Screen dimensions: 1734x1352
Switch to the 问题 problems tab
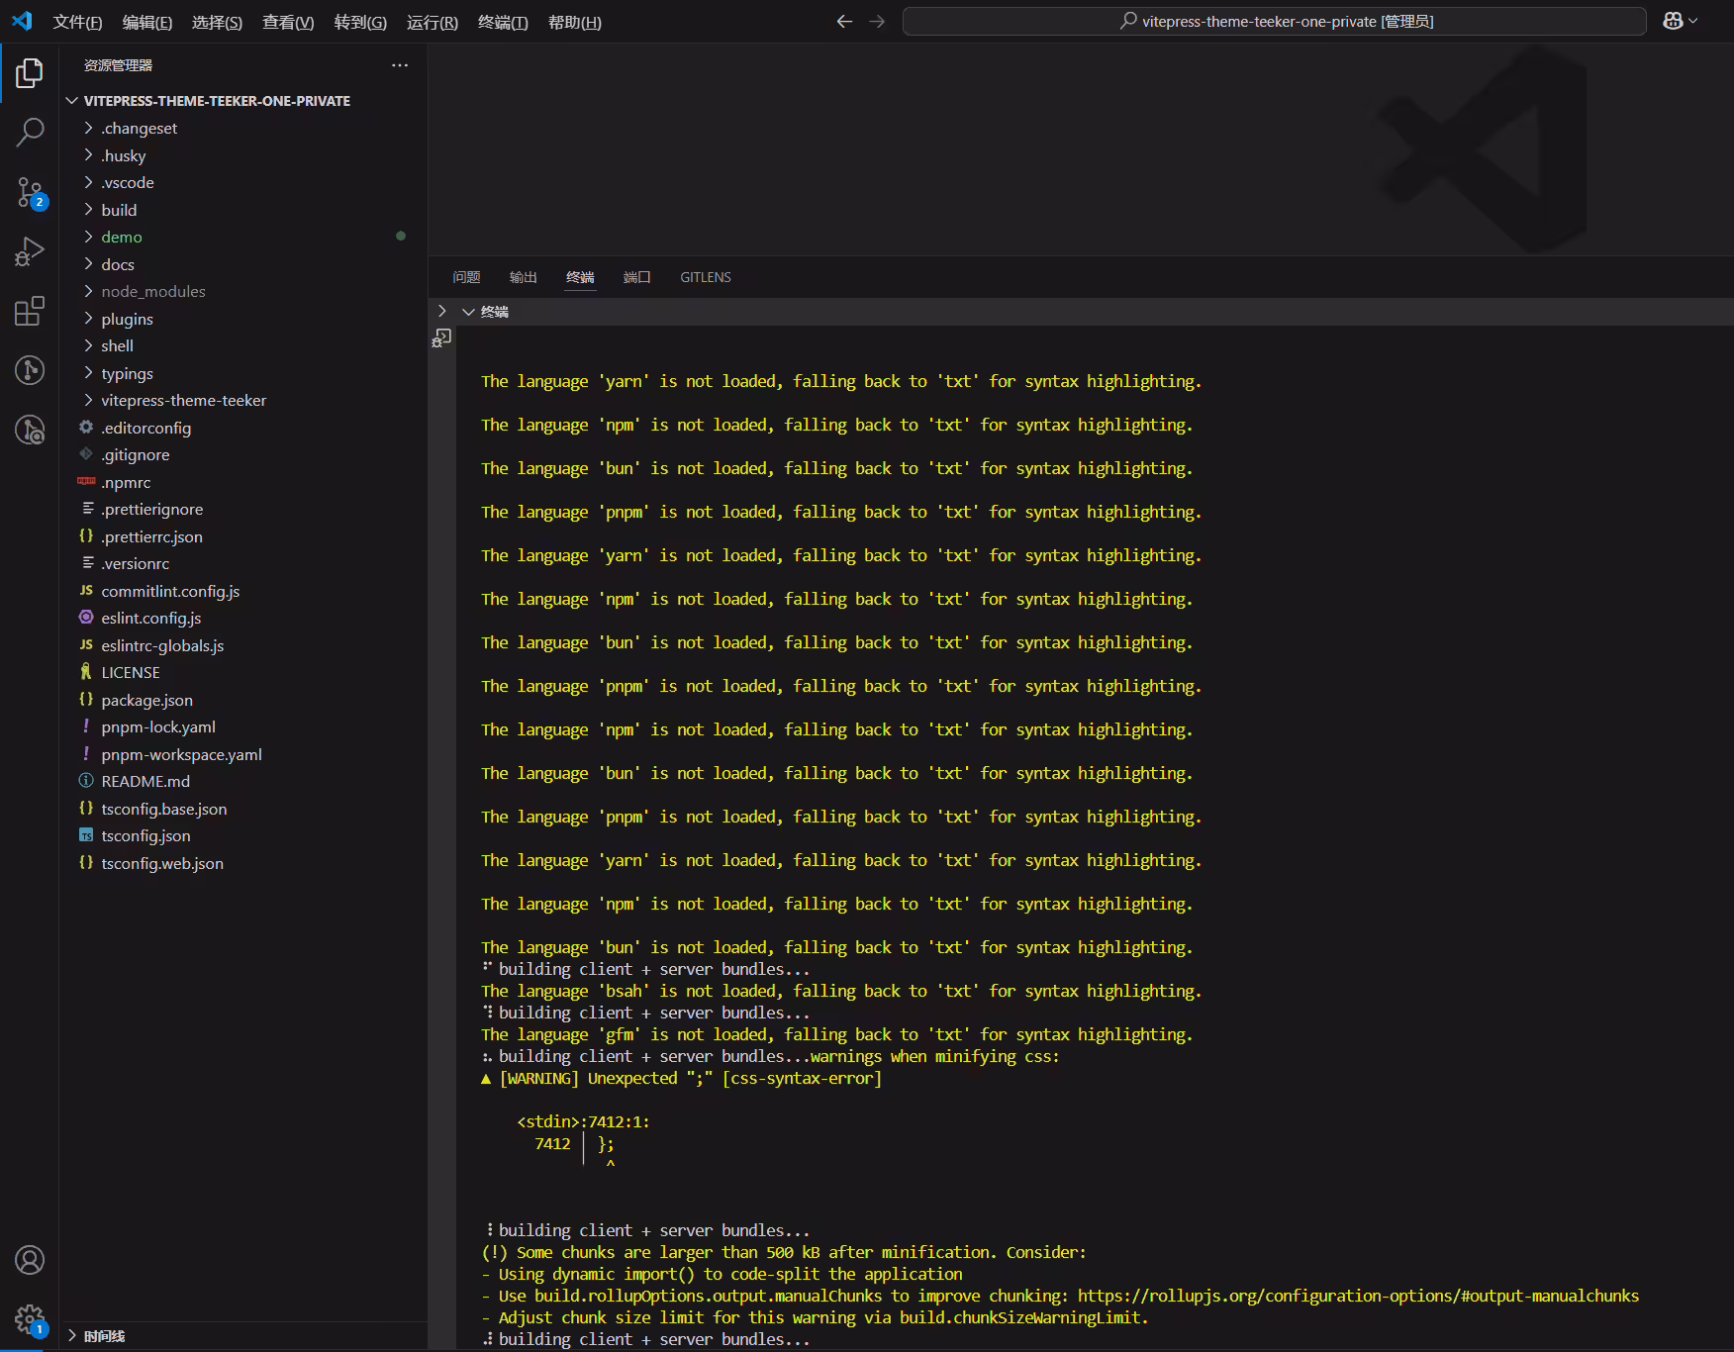pos(466,277)
